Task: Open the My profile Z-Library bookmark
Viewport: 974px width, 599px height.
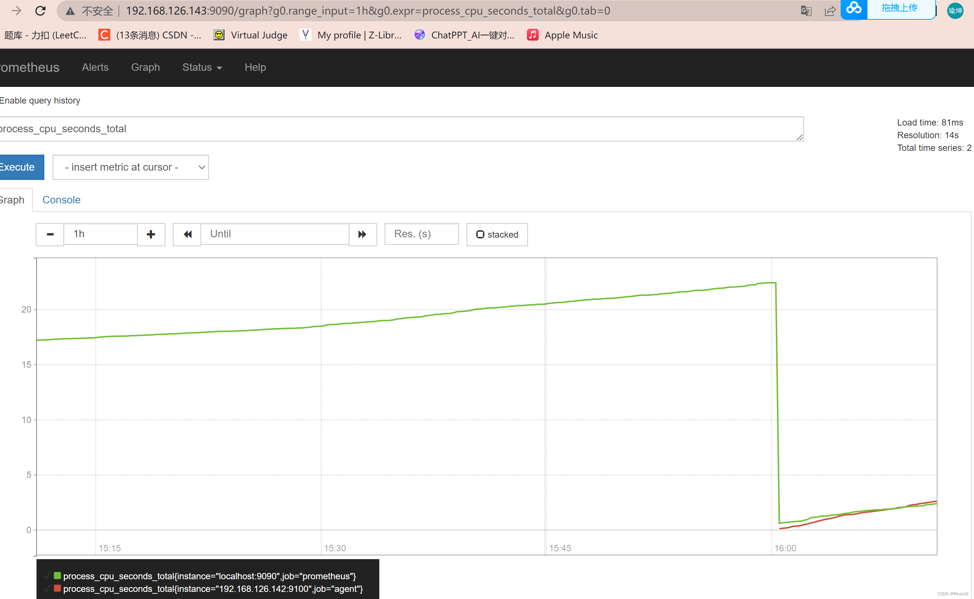Action: (x=351, y=35)
